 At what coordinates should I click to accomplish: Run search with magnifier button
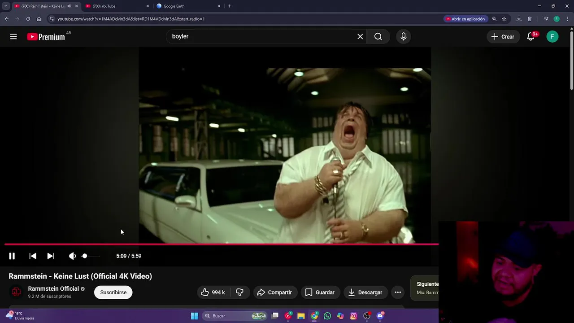click(378, 37)
